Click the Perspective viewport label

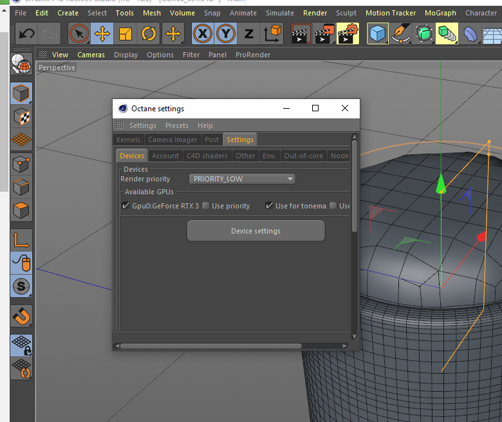(57, 68)
